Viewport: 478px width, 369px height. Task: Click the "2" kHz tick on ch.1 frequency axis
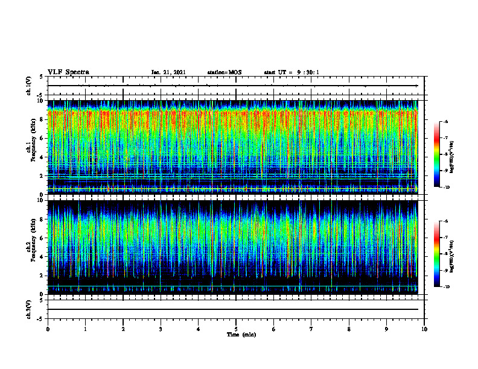click(42, 175)
